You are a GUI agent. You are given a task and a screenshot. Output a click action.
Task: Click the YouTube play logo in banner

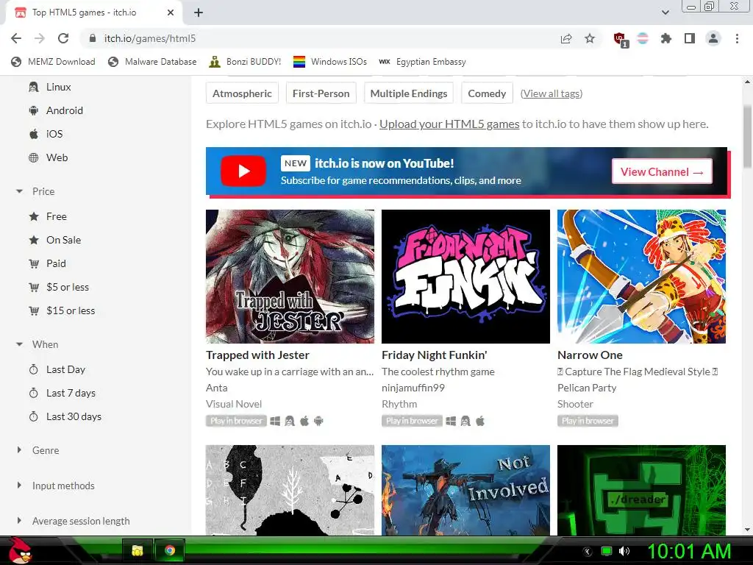(243, 171)
